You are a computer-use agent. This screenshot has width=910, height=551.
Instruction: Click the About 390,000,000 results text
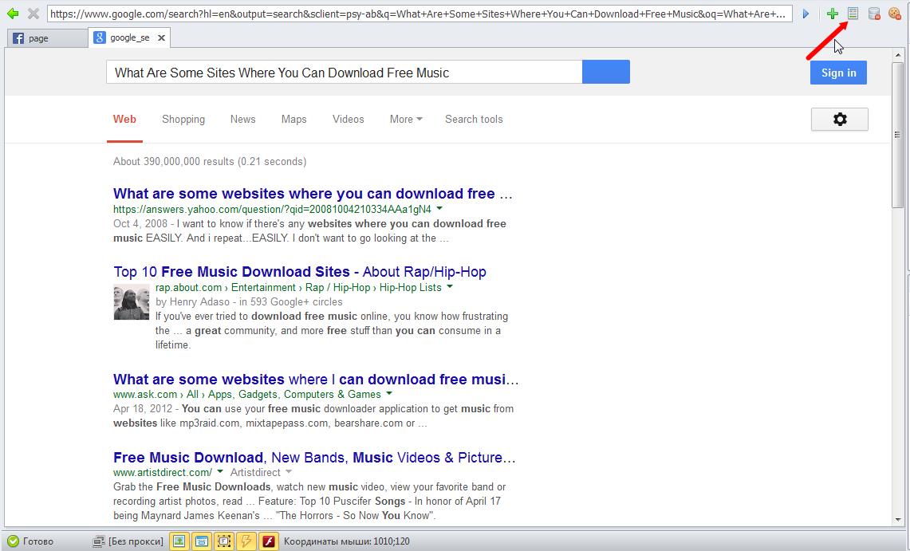pyautogui.click(x=210, y=161)
